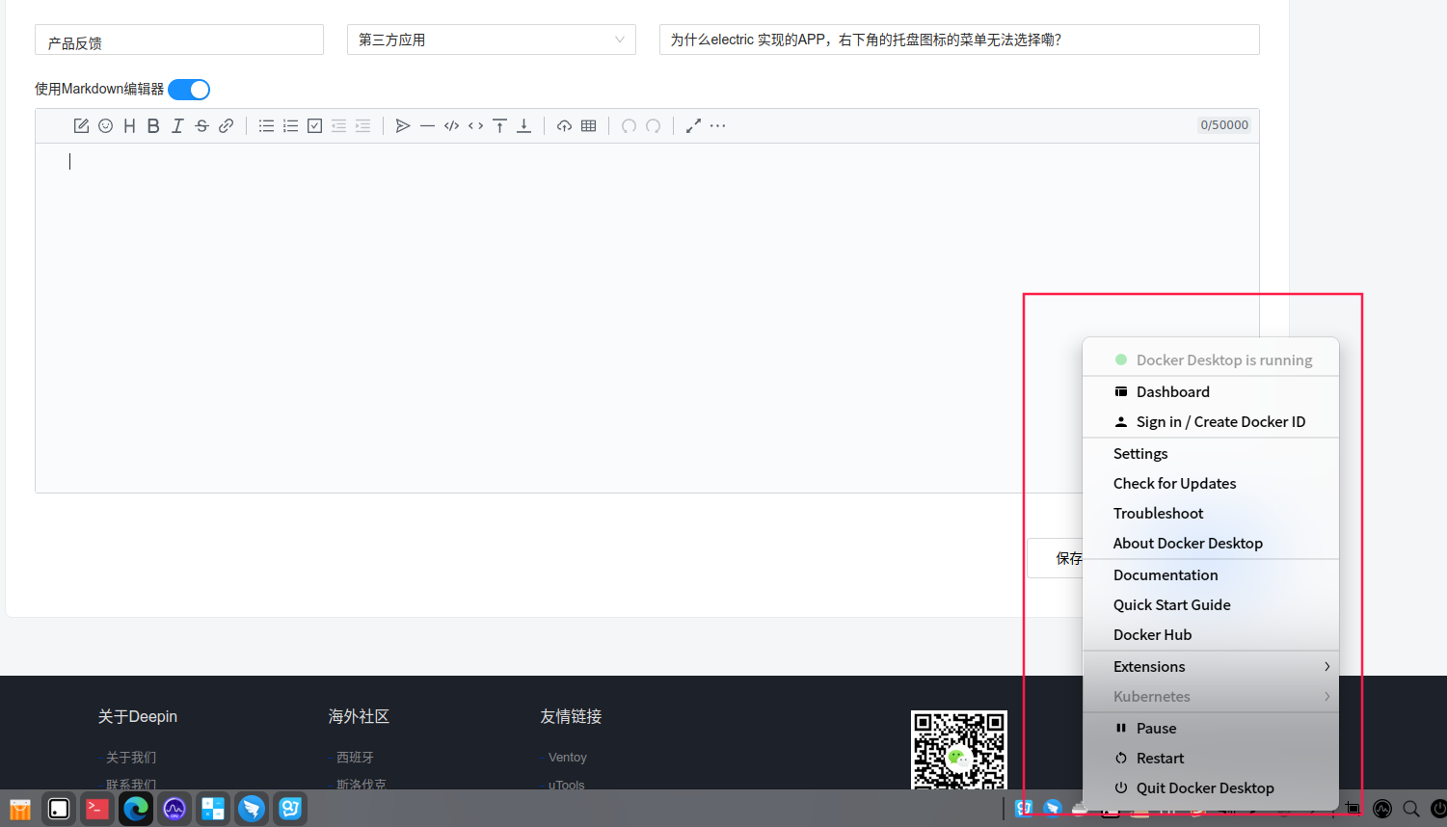This screenshot has width=1447, height=827.
Task: Launch Microsoft Edge from taskbar
Action: [x=136, y=809]
